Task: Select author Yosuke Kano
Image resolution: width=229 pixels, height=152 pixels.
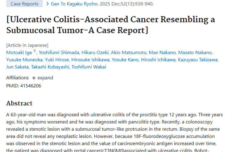Action: point(125,60)
